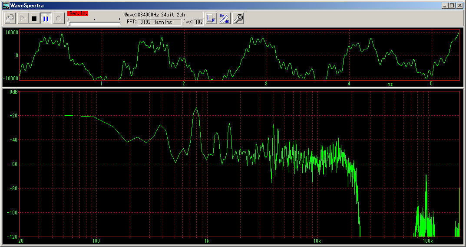Click the 100k frequency axis label

click(x=427, y=240)
